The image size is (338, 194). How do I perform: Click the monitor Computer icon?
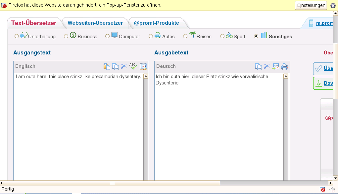(115, 35)
